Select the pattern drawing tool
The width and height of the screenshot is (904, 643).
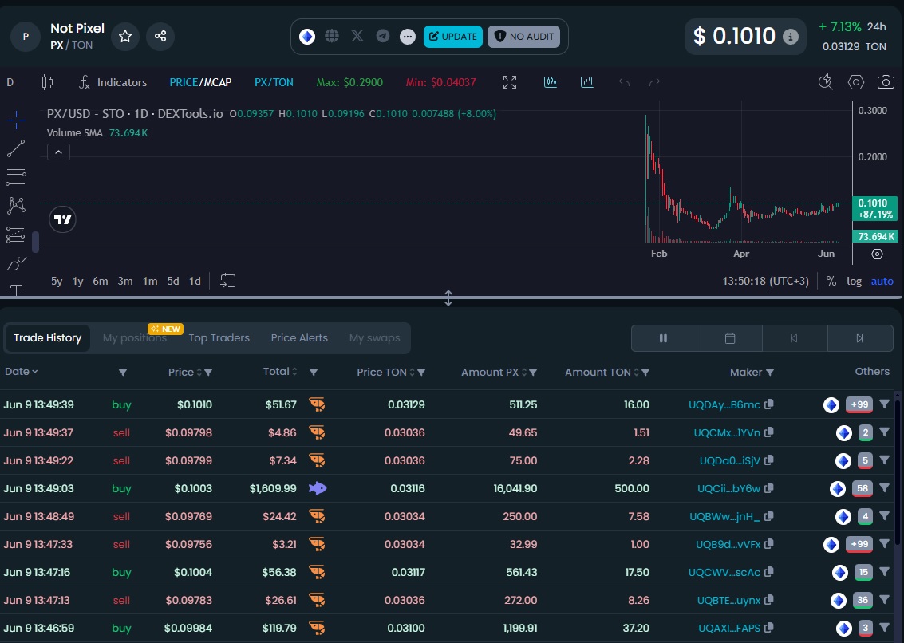click(x=16, y=205)
